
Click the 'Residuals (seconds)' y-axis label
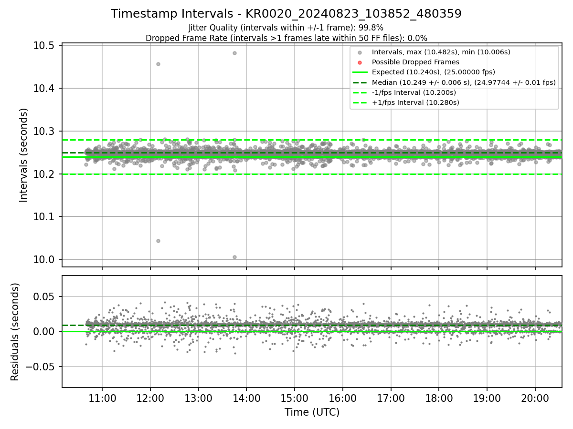coord(15,332)
